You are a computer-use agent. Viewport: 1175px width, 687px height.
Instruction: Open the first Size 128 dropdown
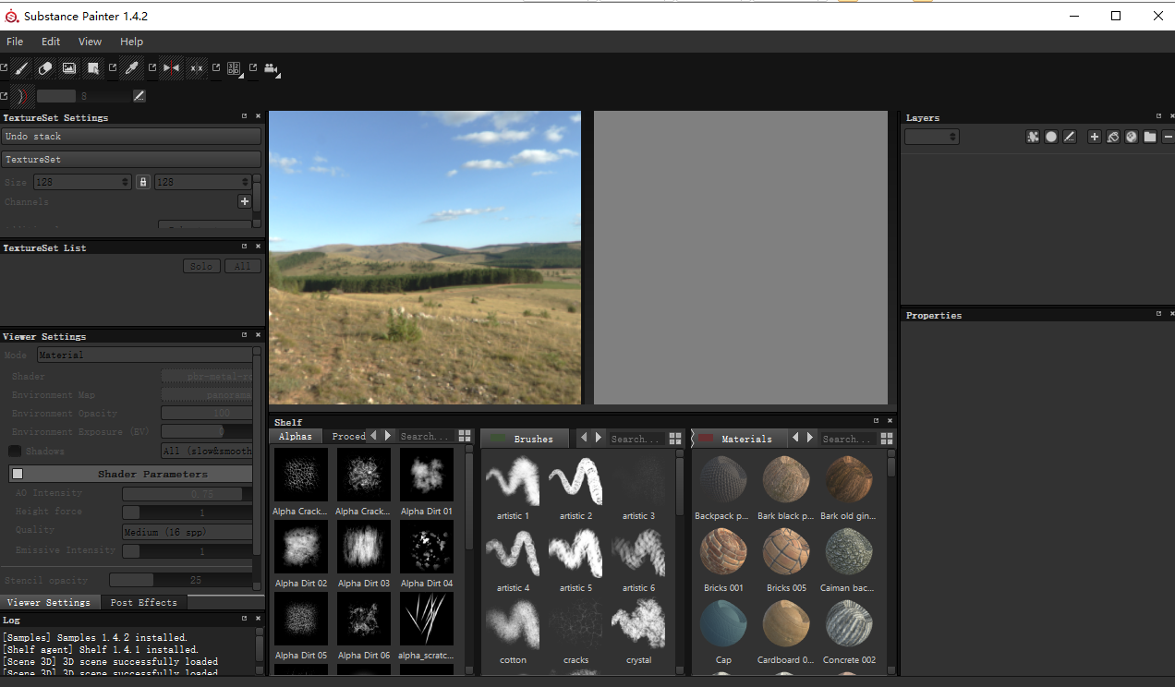tap(82, 182)
